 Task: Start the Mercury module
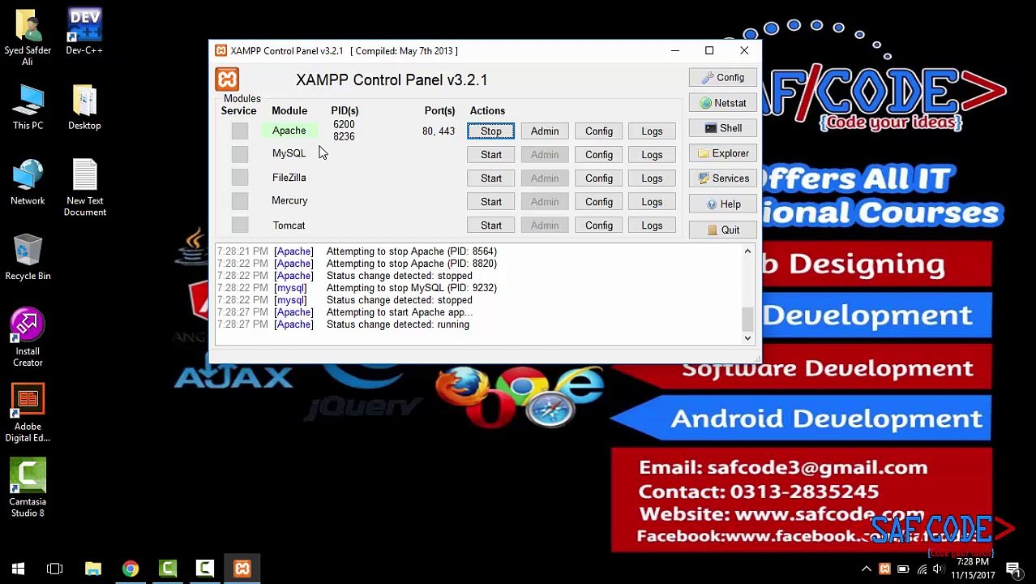pos(490,202)
